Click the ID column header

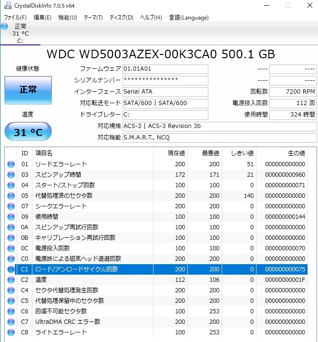(25, 153)
